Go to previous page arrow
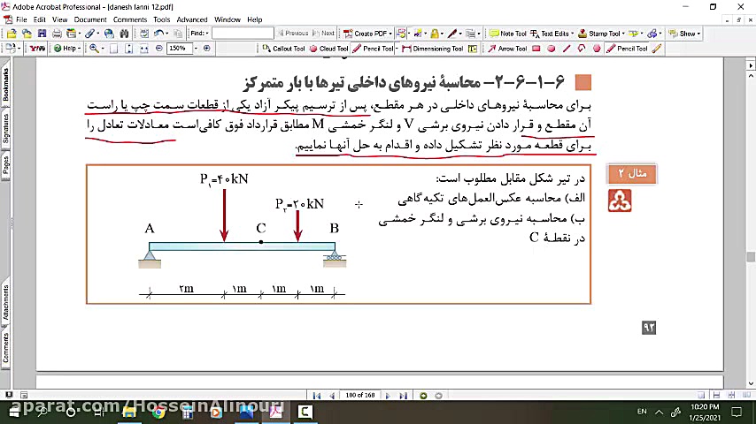 pos(332,396)
